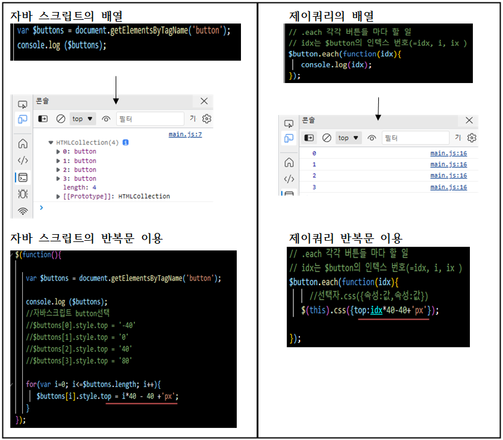
Task: Open top context dropdown in right console
Action: point(348,138)
